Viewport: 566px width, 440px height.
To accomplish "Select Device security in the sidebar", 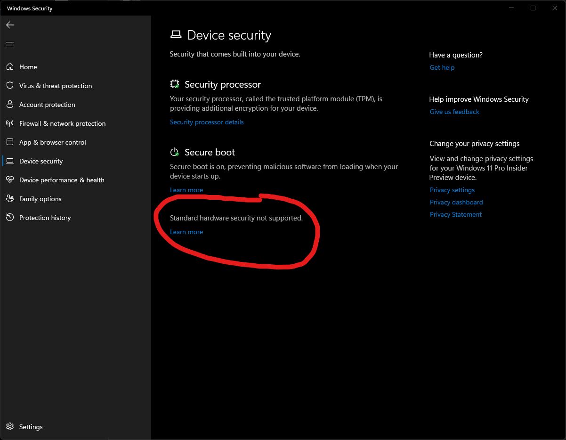I will [41, 161].
